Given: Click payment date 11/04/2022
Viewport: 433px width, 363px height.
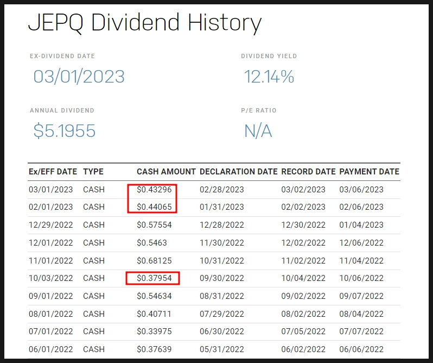Looking at the screenshot, I should 361,261.
